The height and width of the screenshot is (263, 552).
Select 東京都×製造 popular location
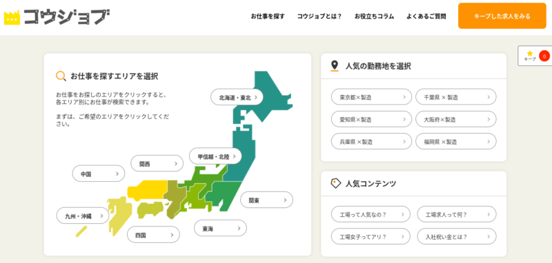tap(371, 97)
